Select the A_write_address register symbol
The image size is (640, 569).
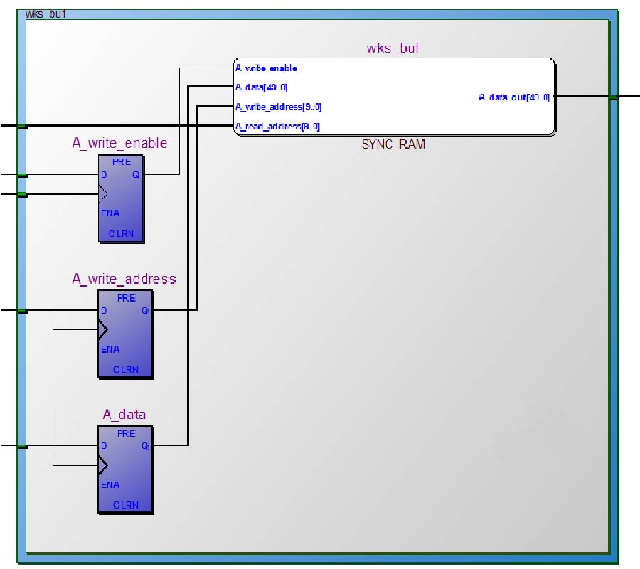(x=125, y=334)
